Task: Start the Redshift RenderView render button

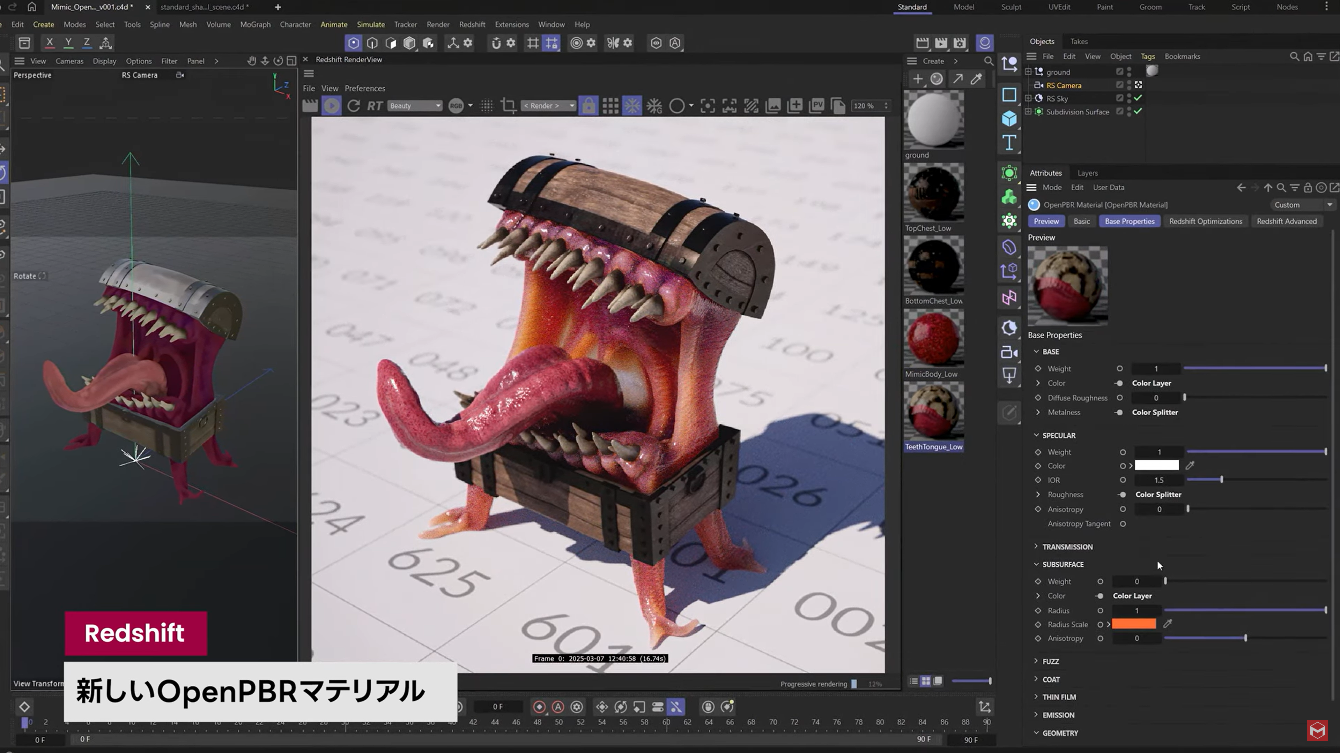Action: 331,106
